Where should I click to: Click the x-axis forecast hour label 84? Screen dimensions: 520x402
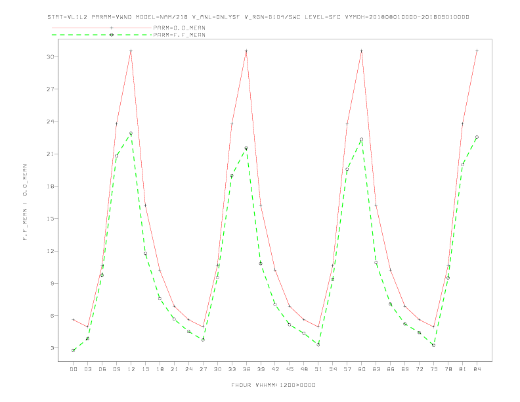pyautogui.click(x=477, y=369)
